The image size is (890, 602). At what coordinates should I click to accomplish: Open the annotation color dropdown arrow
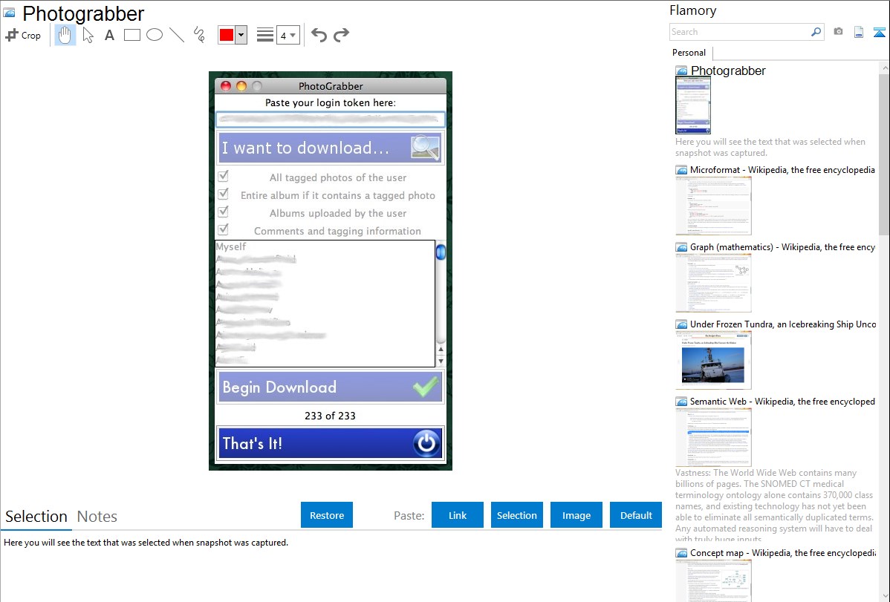[x=241, y=35]
